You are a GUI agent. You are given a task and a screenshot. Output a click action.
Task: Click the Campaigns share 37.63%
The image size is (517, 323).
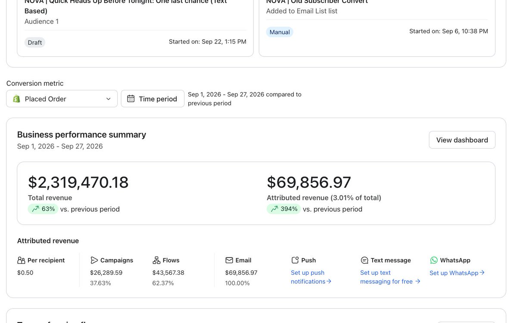(100, 283)
